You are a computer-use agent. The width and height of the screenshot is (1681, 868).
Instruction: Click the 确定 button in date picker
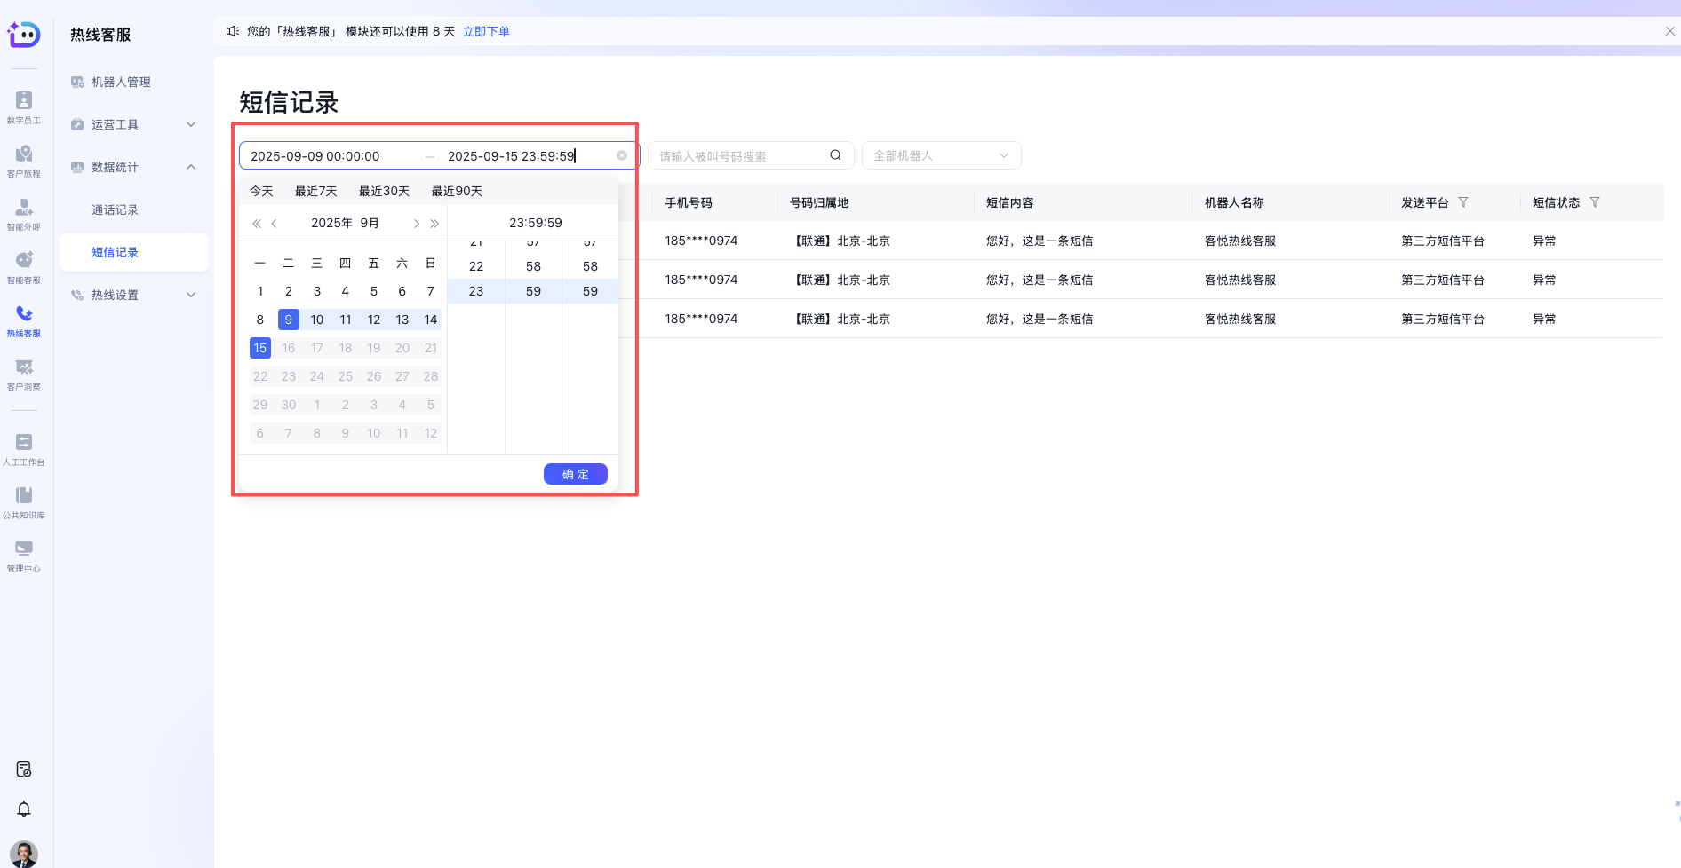click(575, 474)
